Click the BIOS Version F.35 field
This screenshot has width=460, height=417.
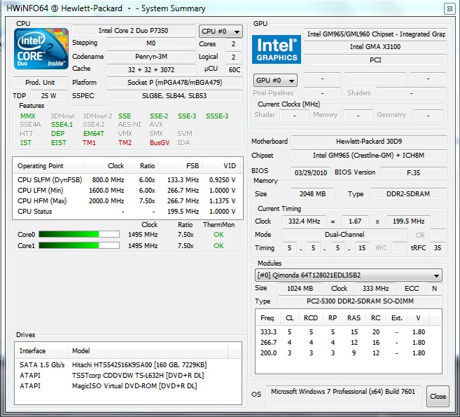pos(414,172)
